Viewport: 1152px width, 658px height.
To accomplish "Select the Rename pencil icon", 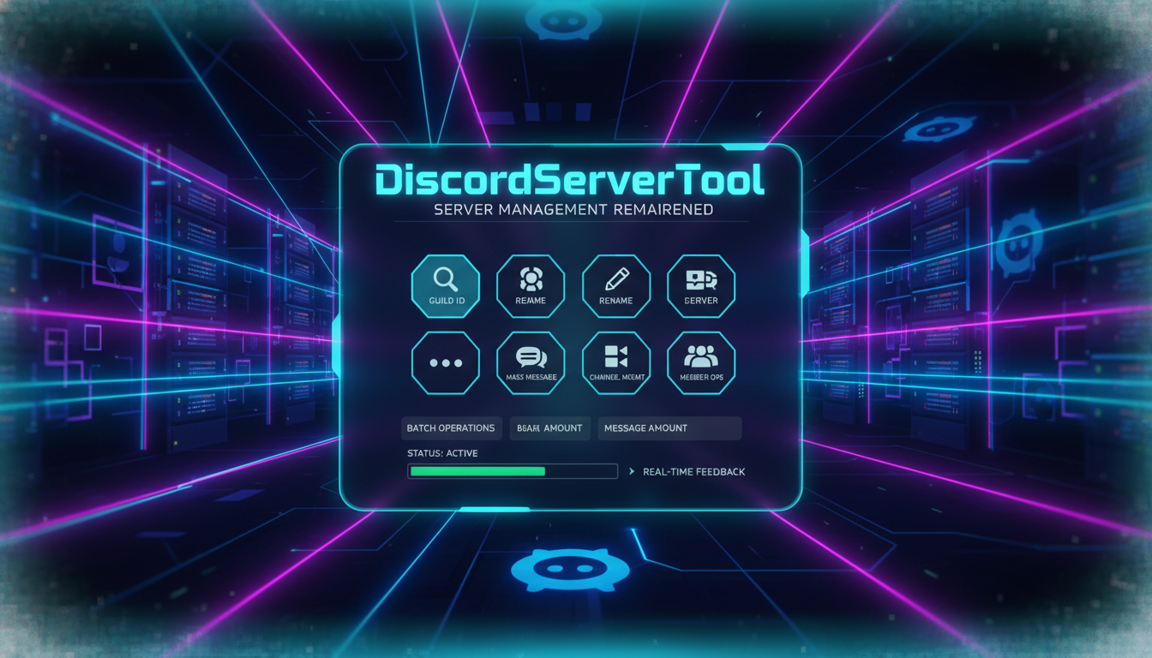I will 616,286.
